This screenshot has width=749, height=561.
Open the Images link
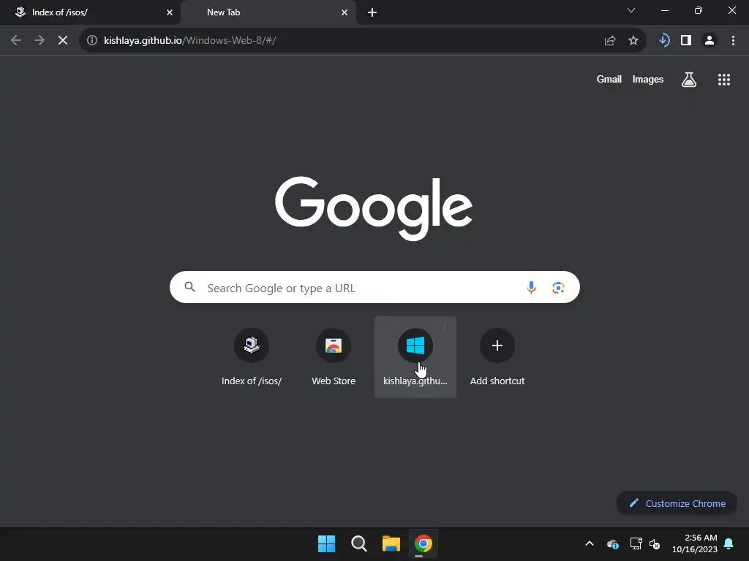coord(648,79)
